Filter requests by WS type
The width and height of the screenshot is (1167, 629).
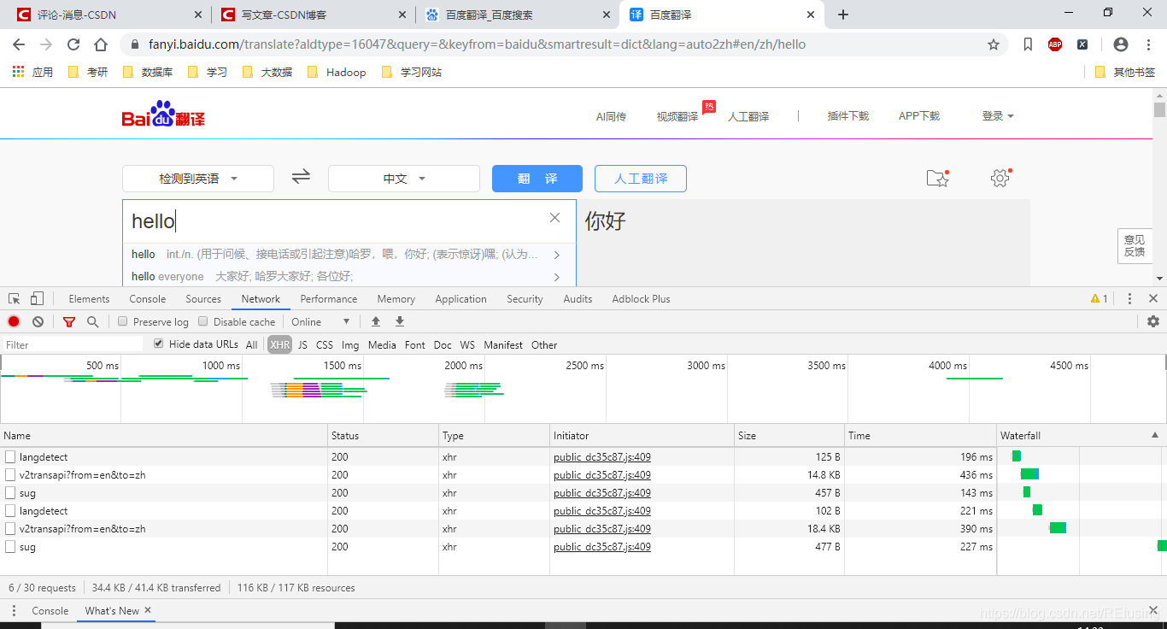(x=467, y=344)
